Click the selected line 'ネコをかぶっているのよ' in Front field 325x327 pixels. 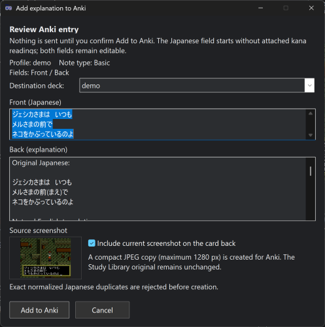(x=43, y=134)
